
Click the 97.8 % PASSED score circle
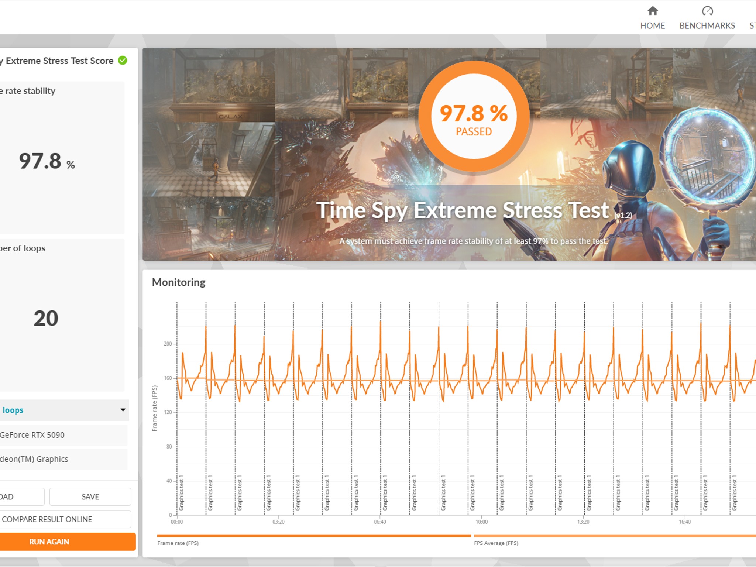coord(474,116)
